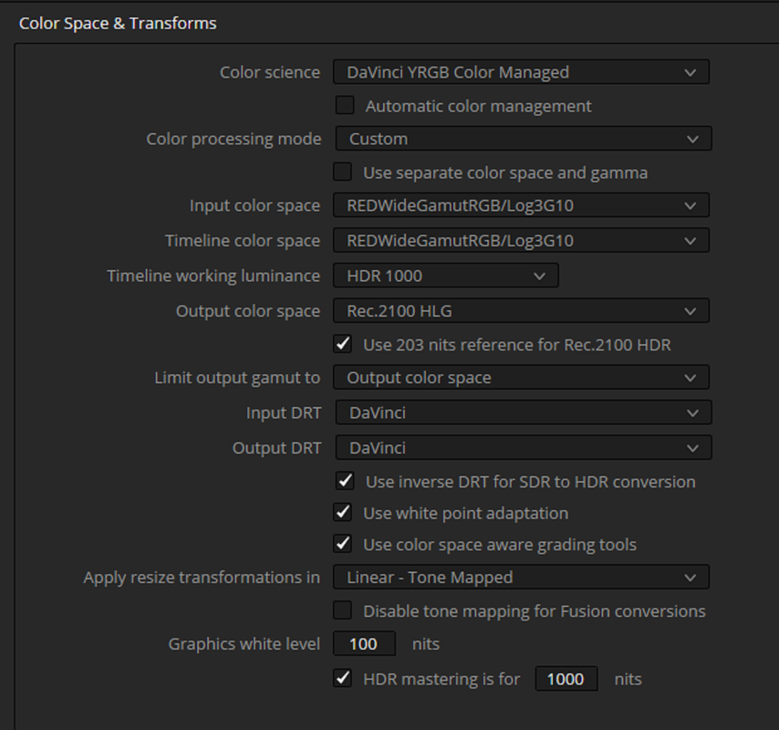Open the Timeline color space dropdown

(x=521, y=241)
